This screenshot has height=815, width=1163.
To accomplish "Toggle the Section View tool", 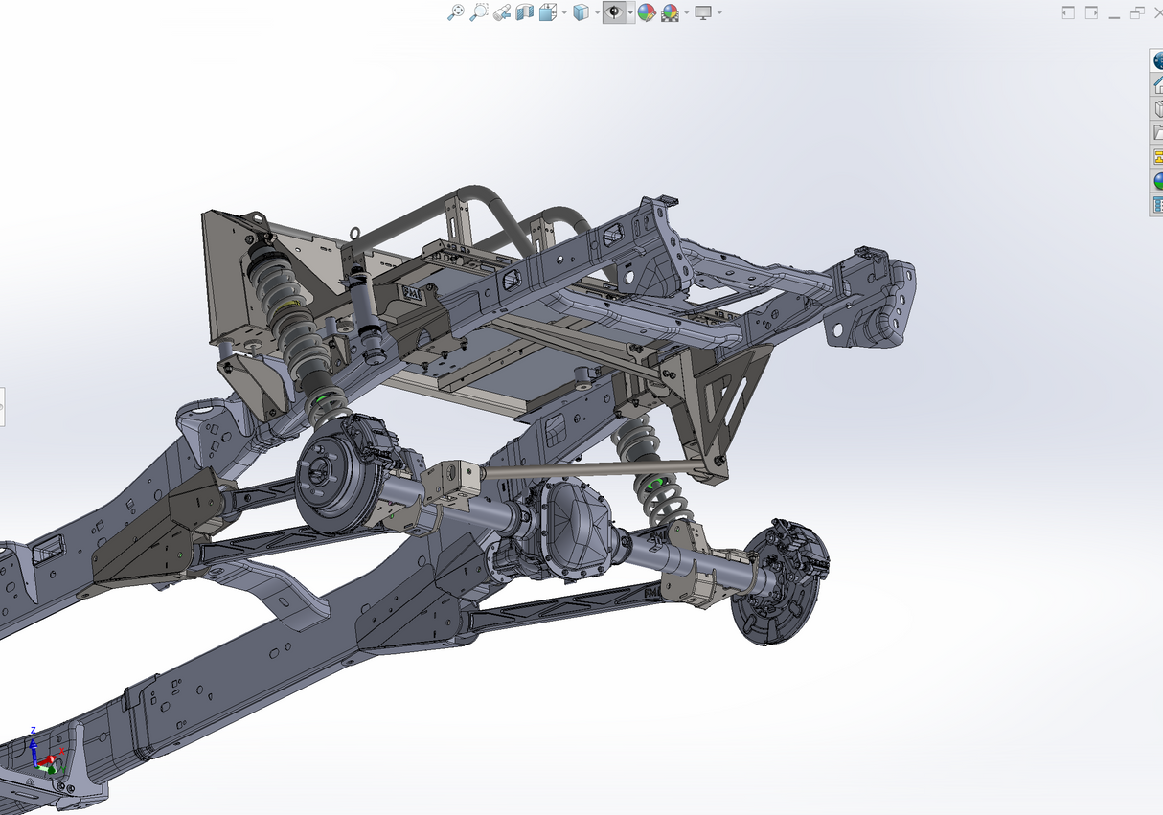I will pyautogui.click(x=525, y=12).
